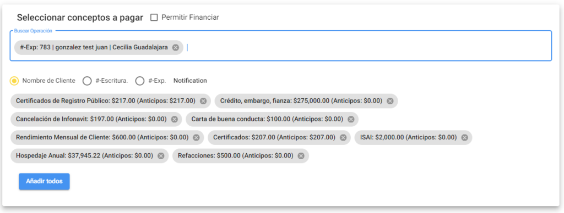Click the Añadir todos button
Image resolution: width=564 pixels, height=213 pixels.
(44, 182)
